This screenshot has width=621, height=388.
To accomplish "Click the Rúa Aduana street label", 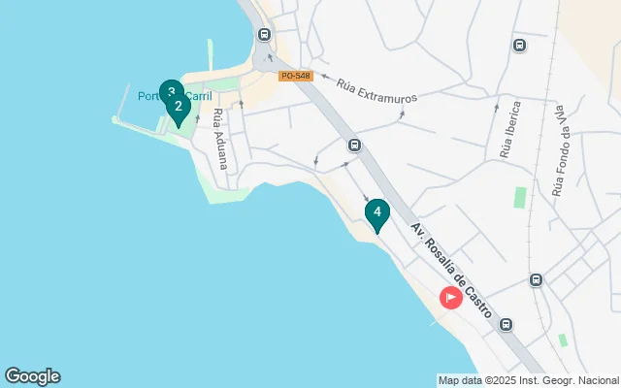I will 220,139.
